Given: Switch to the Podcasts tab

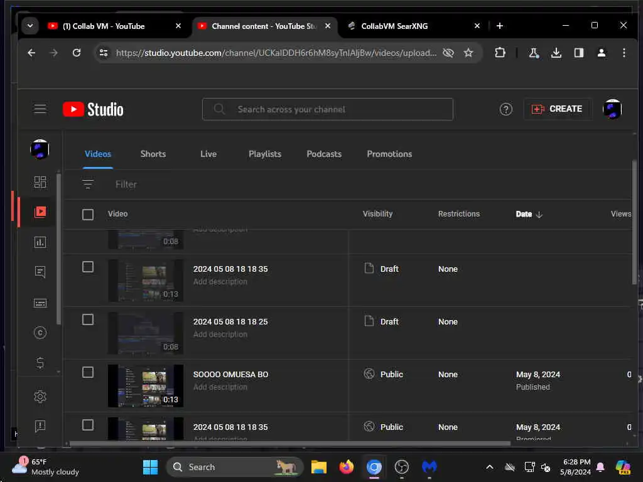Looking at the screenshot, I should [x=324, y=154].
